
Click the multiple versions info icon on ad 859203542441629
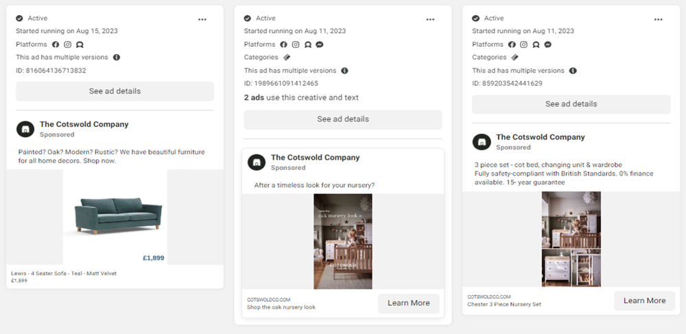coord(573,71)
